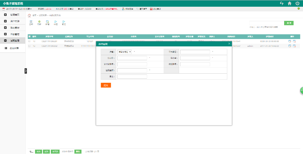This screenshot has width=303, height=154.
Task: Click timestamp 2017-01-09 14:42:23
Action: (x=269, y=46)
